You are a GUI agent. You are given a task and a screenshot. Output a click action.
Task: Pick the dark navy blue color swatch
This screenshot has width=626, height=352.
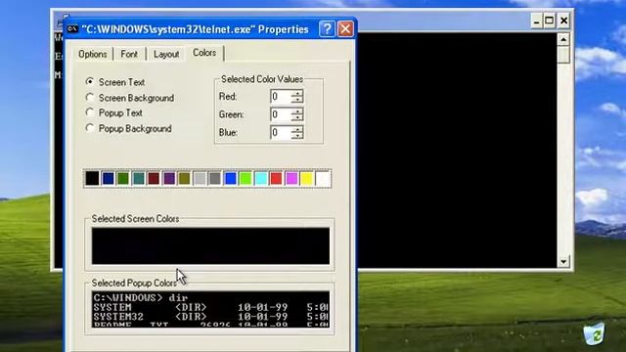[x=108, y=178]
